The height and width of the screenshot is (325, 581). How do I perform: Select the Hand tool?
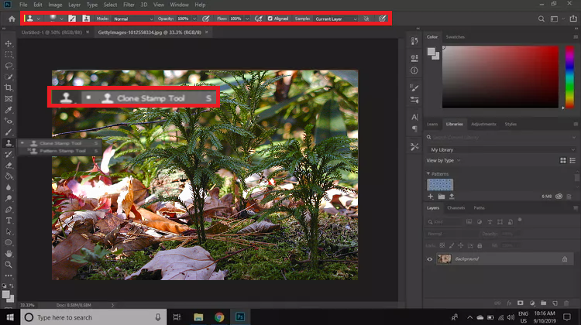point(9,253)
